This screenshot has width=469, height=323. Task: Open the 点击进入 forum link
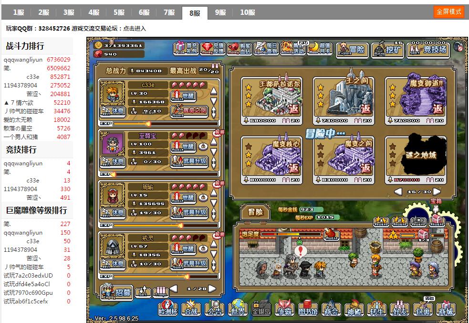click(135, 29)
